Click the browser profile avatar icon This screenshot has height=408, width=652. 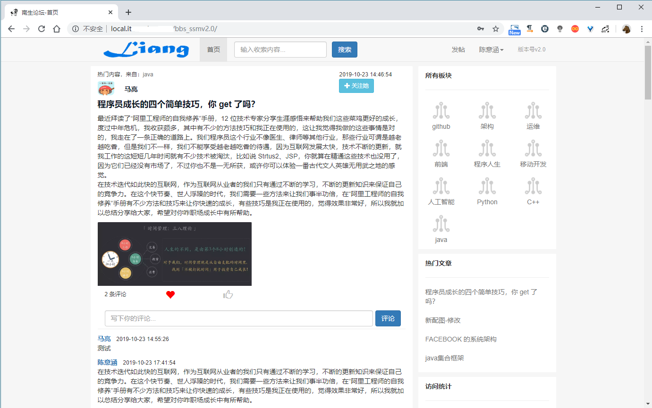627,29
